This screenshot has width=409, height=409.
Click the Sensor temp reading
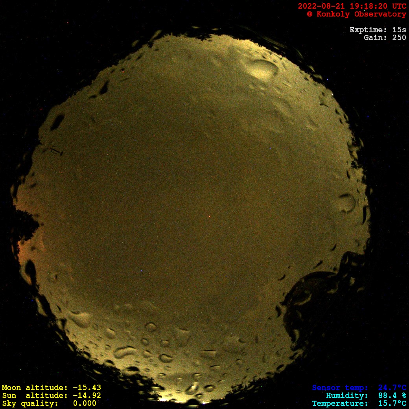tap(392, 388)
